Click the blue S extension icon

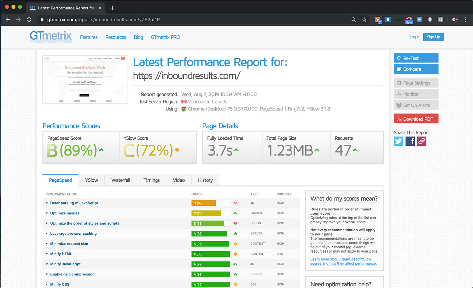388,20
